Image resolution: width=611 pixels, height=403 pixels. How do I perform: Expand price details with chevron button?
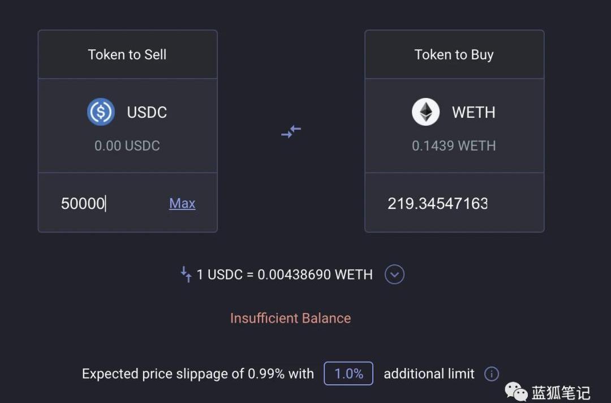[x=394, y=275]
